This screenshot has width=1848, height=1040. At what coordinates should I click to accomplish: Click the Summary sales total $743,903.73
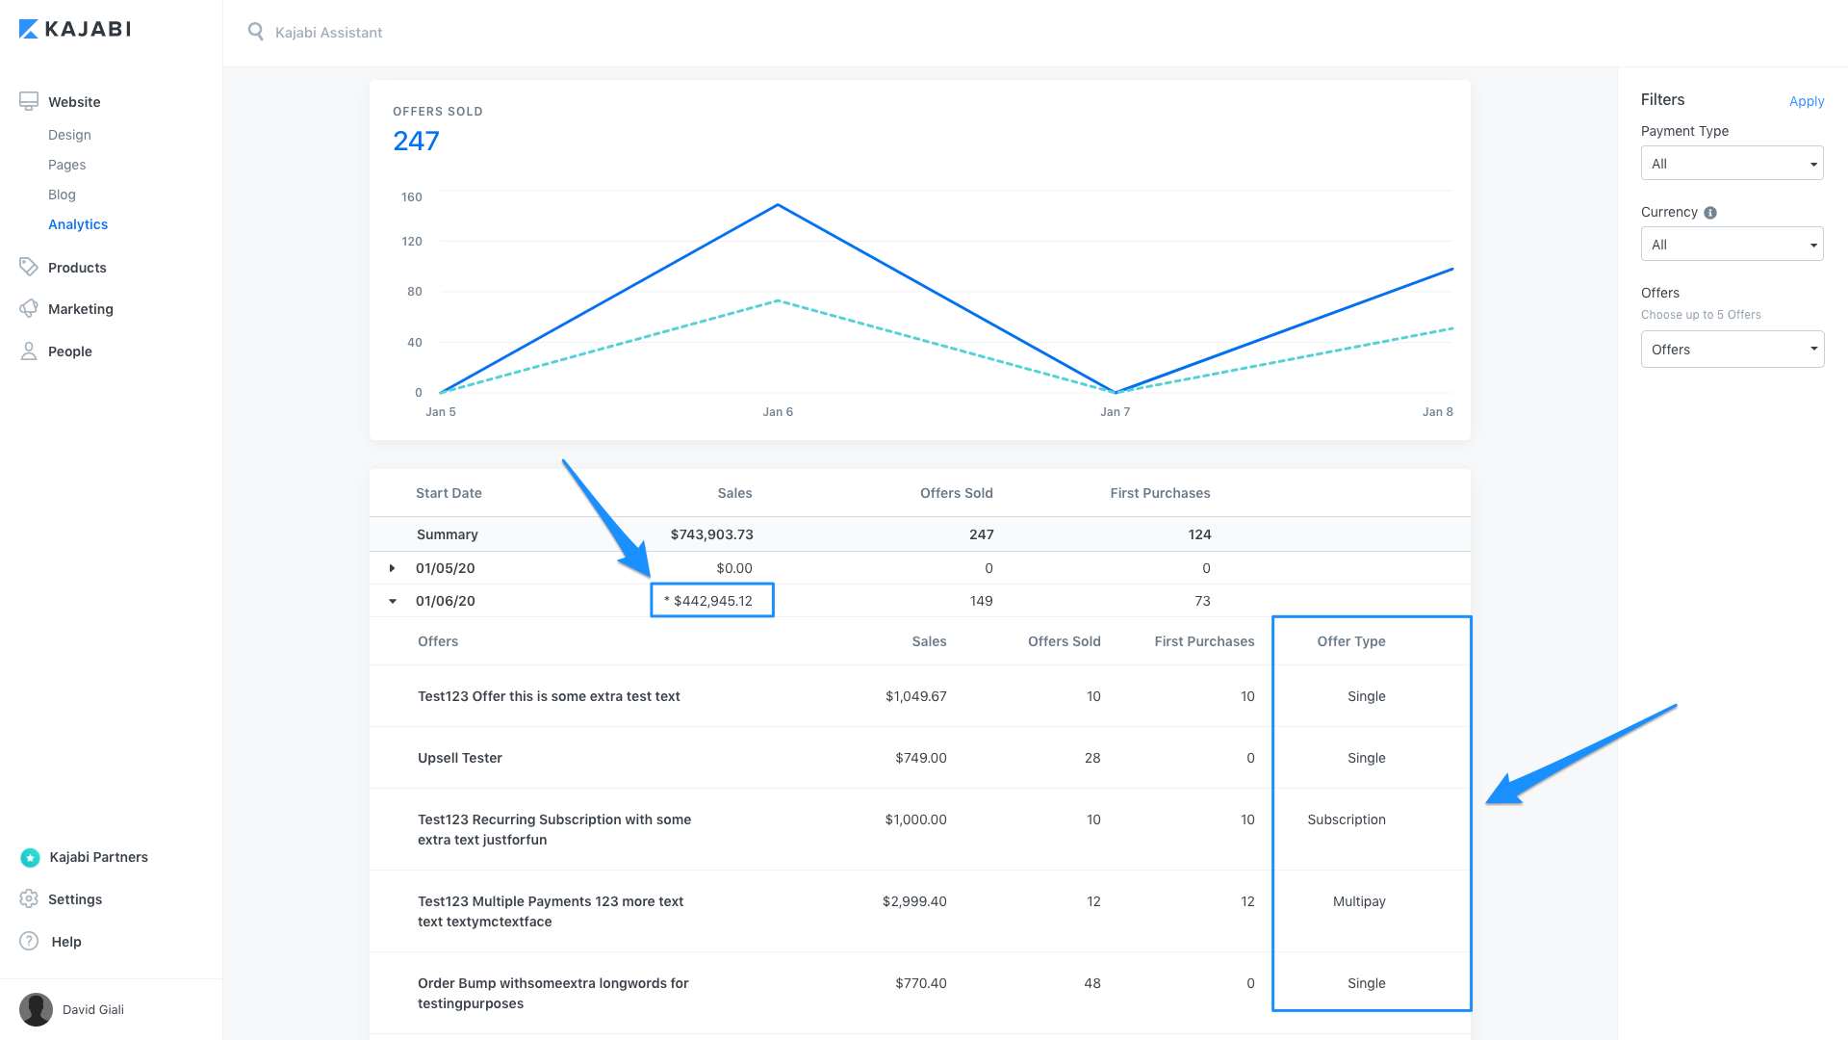pos(711,534)
